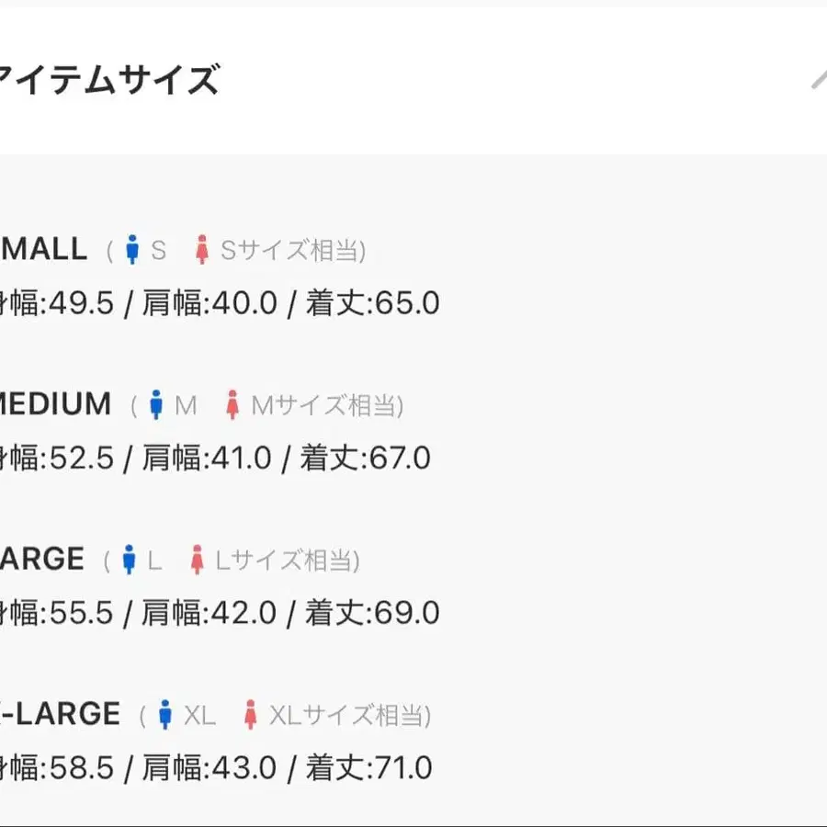This screenshot has height=827, width=827.
Task: Select the SMALL size label
Action: pos(44,249)
